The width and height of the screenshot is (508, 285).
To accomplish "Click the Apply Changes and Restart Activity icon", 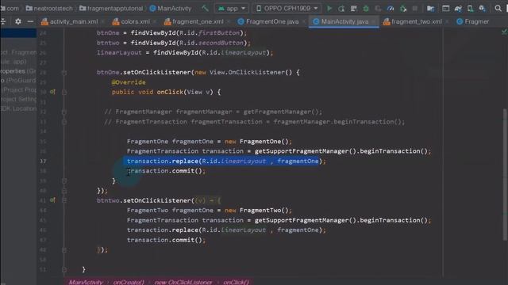I will tap(341, 9).
